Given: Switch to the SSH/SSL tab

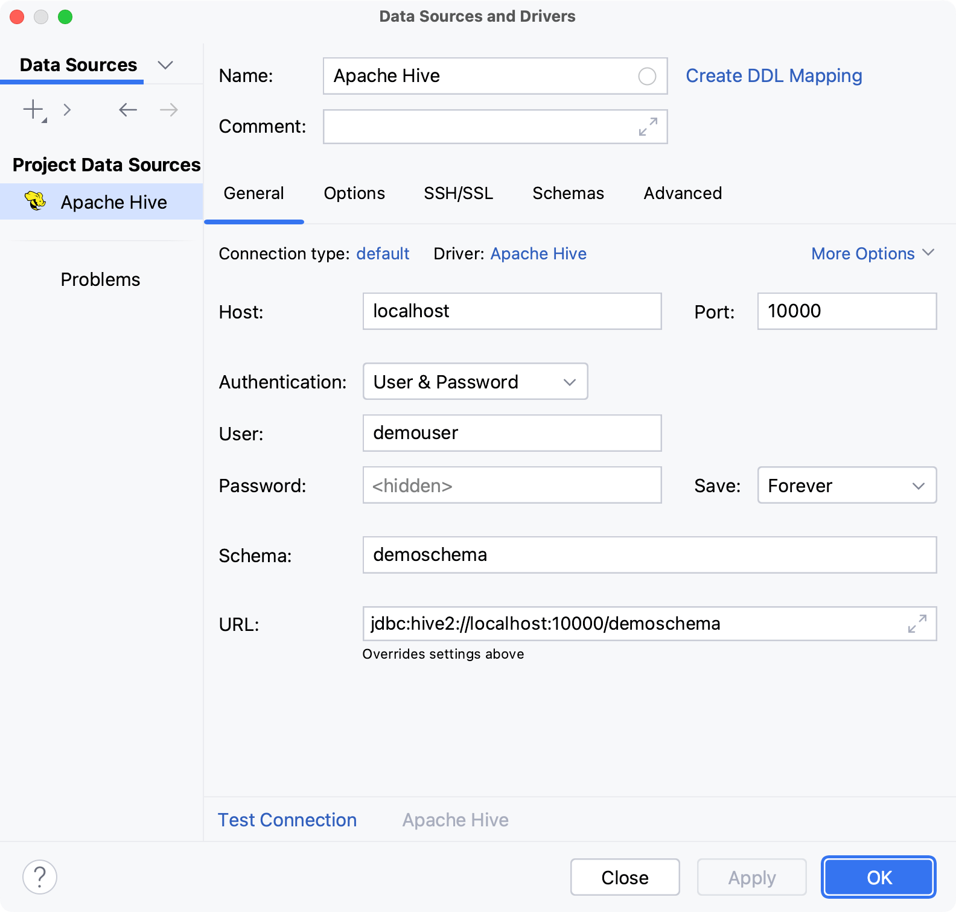Looking at the screenshot, I should click(458, 194).
